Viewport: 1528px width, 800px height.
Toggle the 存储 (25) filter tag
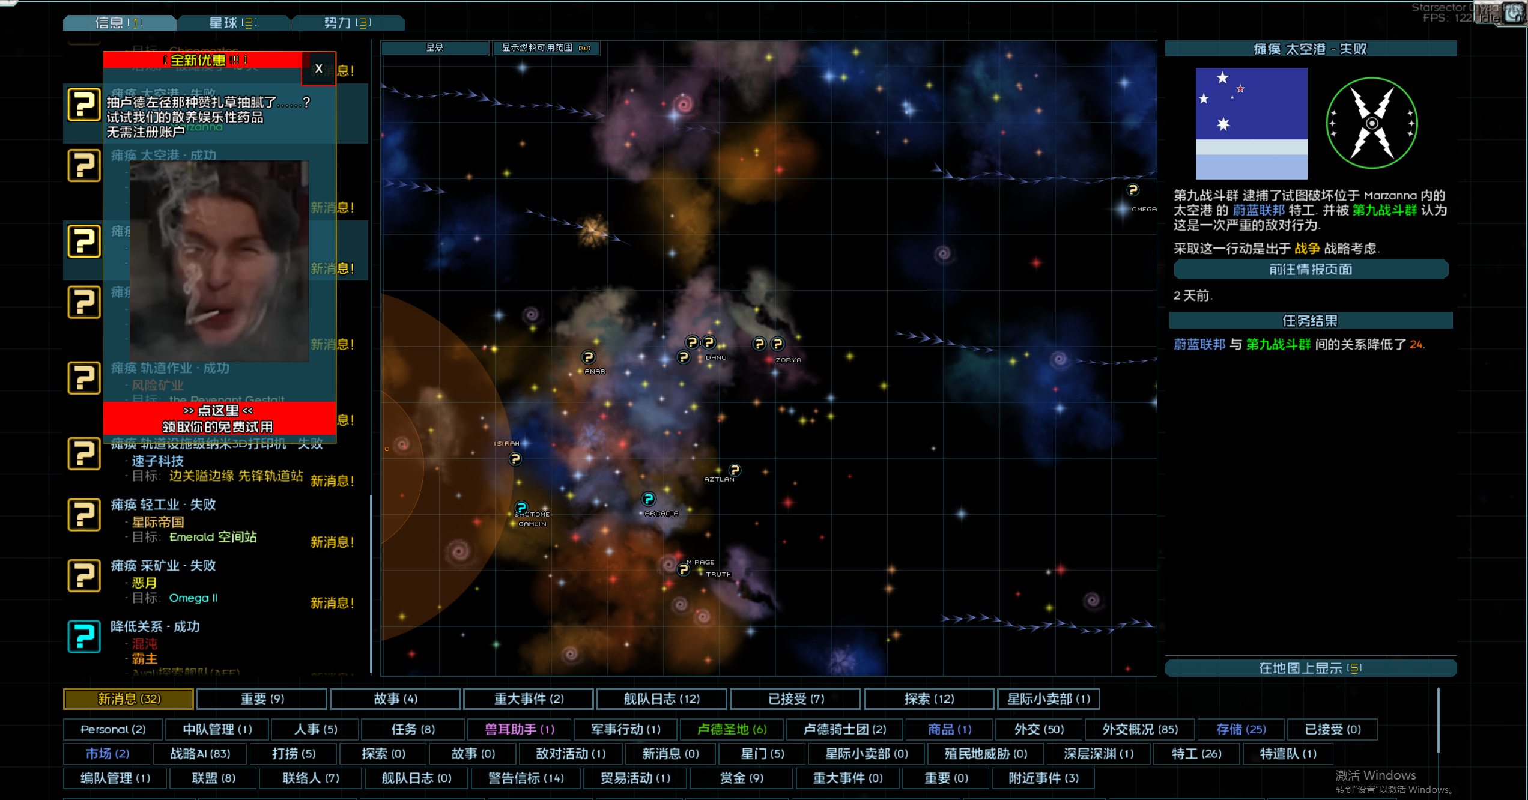(x=1240, y=729)
